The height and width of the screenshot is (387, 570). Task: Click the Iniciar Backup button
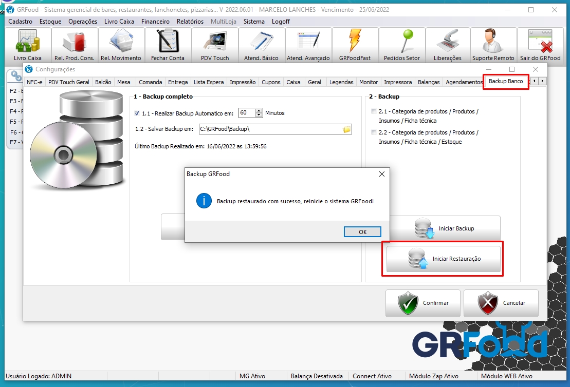point(445,228)
